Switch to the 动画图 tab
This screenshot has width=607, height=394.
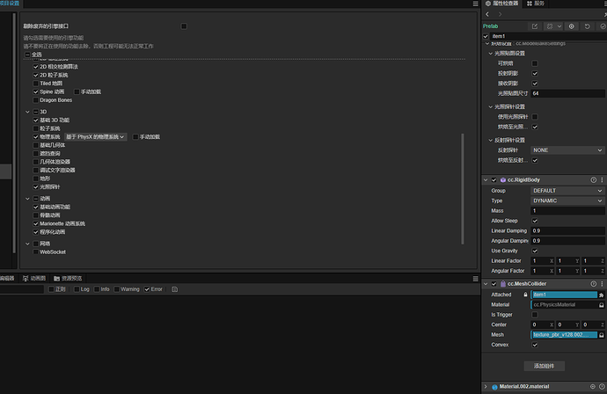34,278
